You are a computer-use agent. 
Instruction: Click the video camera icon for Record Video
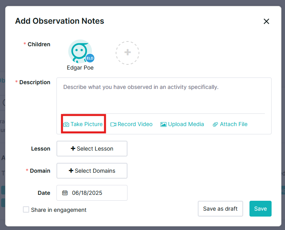(x=113, y=124)
